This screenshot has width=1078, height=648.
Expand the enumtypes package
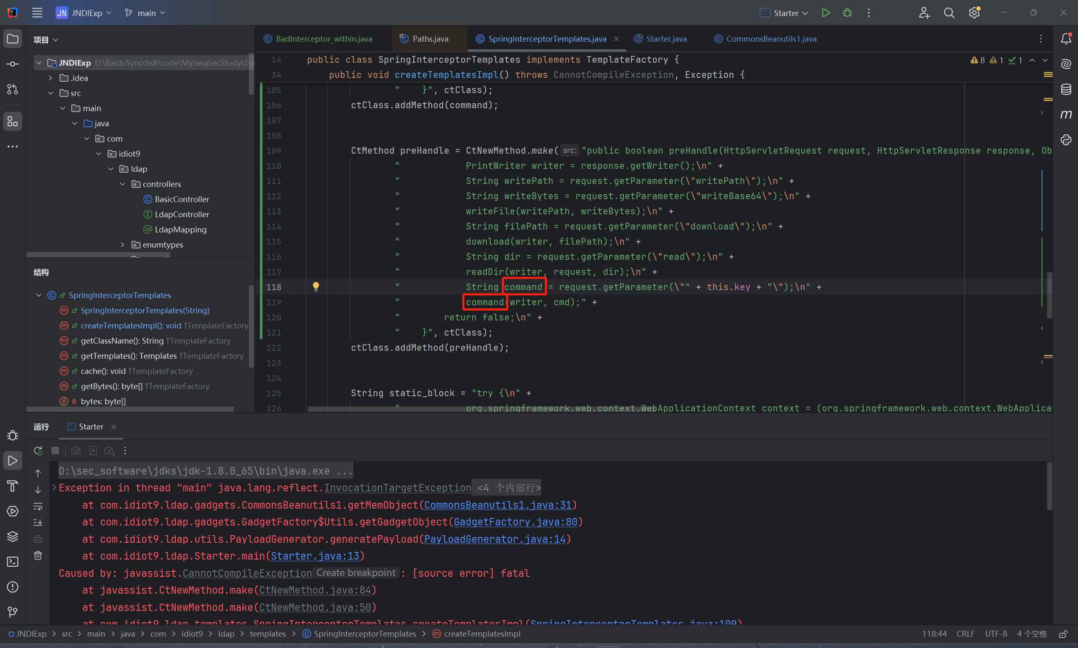[123, 245]
